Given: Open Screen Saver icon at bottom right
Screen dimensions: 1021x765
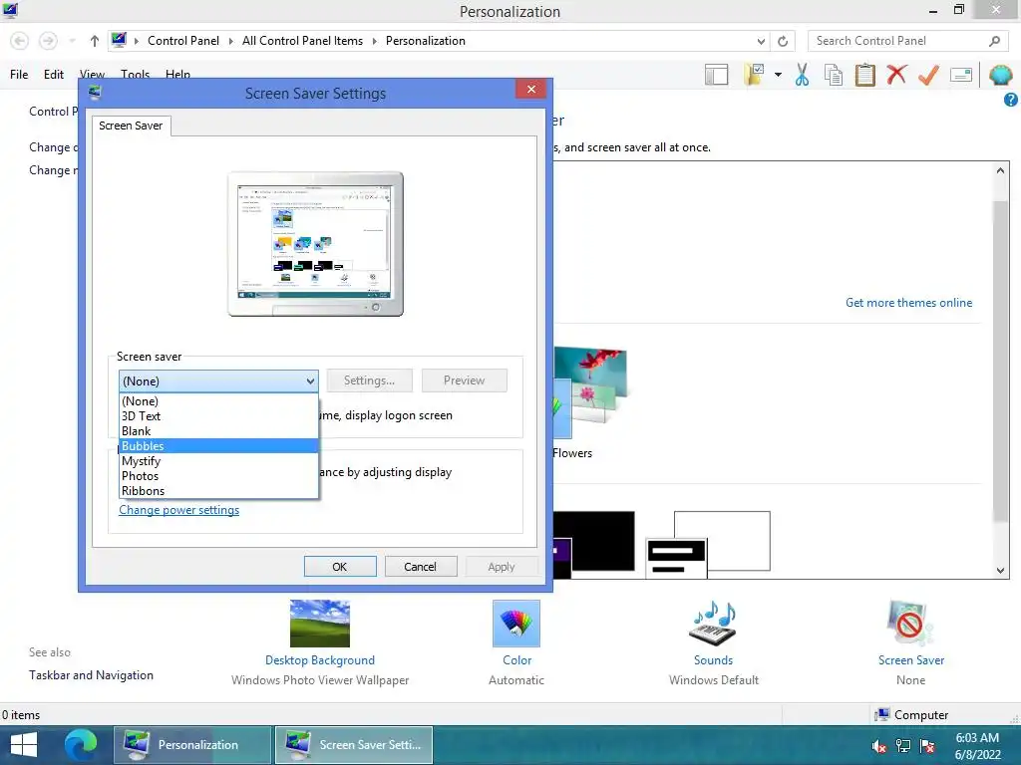Looking at the screenshot, I should click(910, 624).
